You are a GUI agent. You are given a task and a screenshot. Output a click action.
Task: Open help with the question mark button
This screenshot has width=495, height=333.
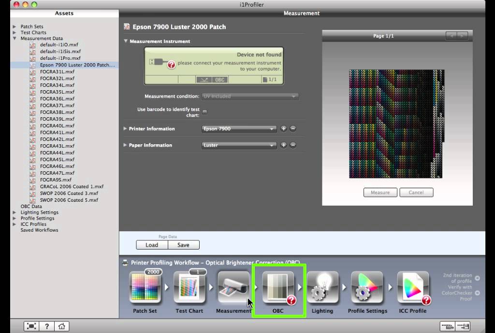[47, 326]
